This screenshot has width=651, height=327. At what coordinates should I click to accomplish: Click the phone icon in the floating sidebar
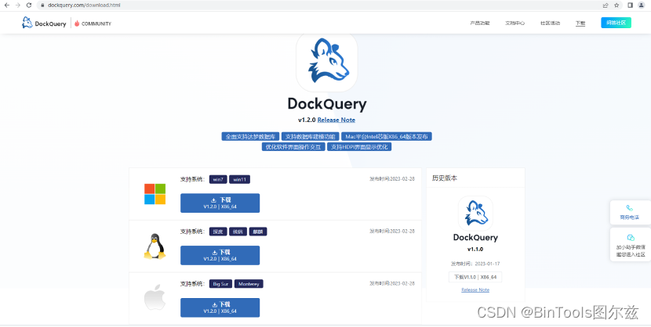tap(630, 208)
